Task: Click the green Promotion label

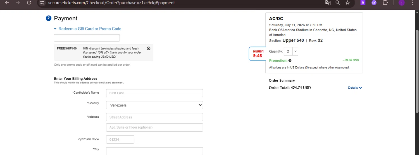Action: 278,60
